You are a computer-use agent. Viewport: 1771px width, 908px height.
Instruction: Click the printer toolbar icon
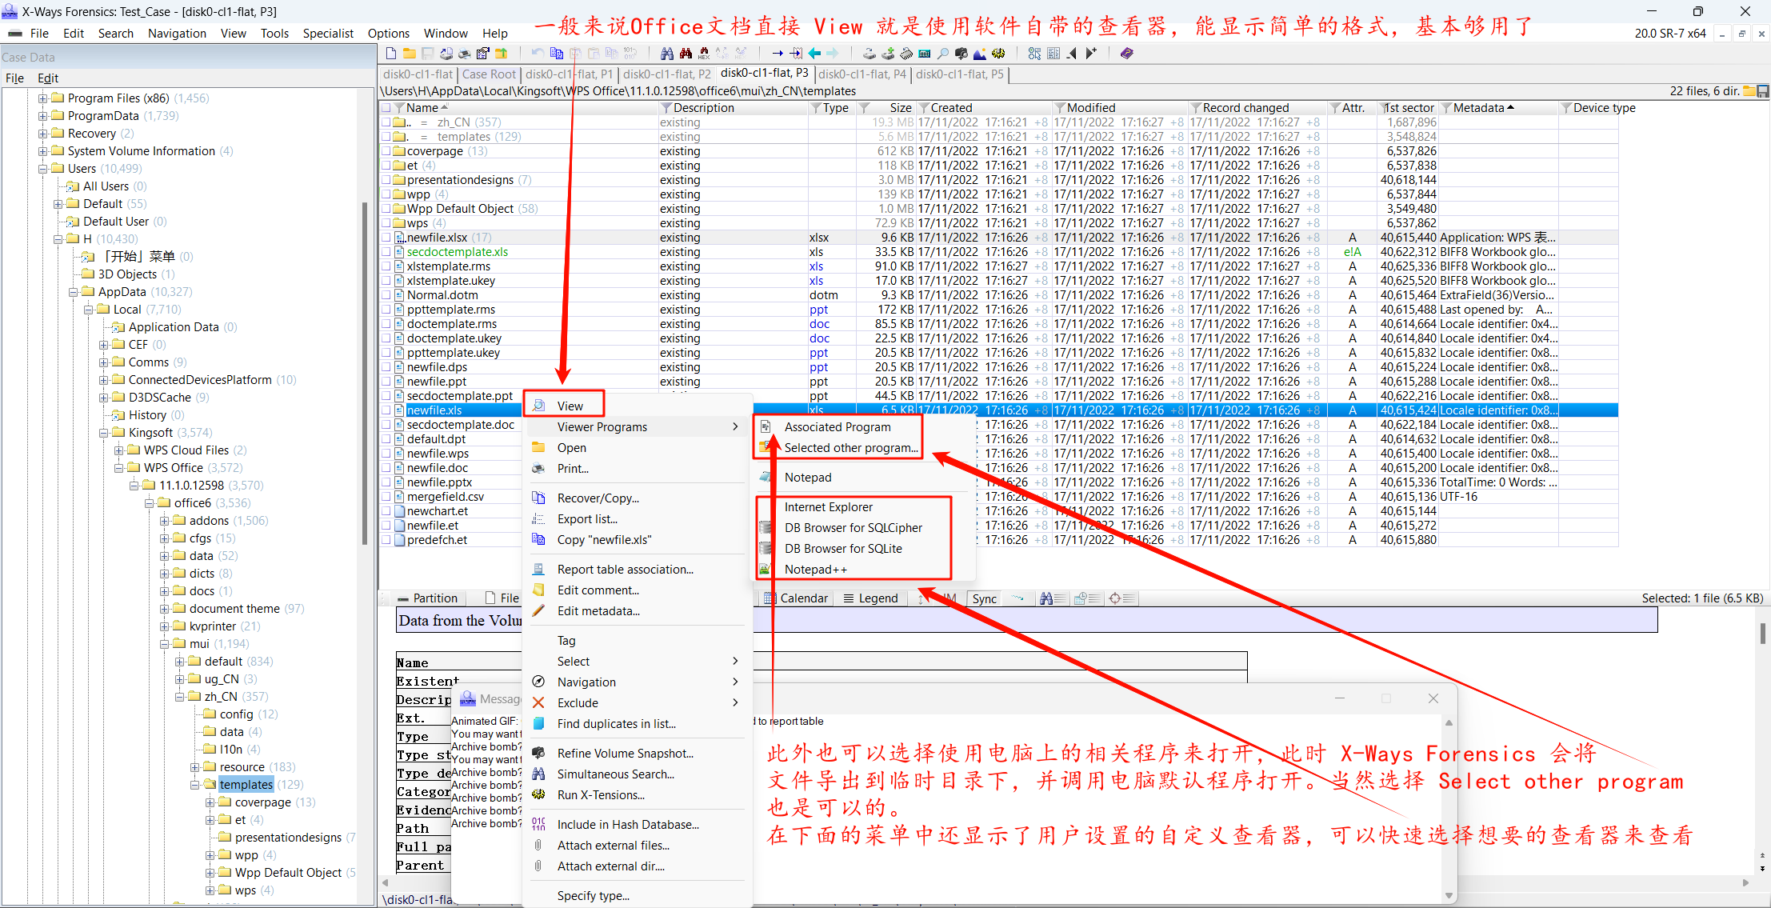[x=464, y=54]
